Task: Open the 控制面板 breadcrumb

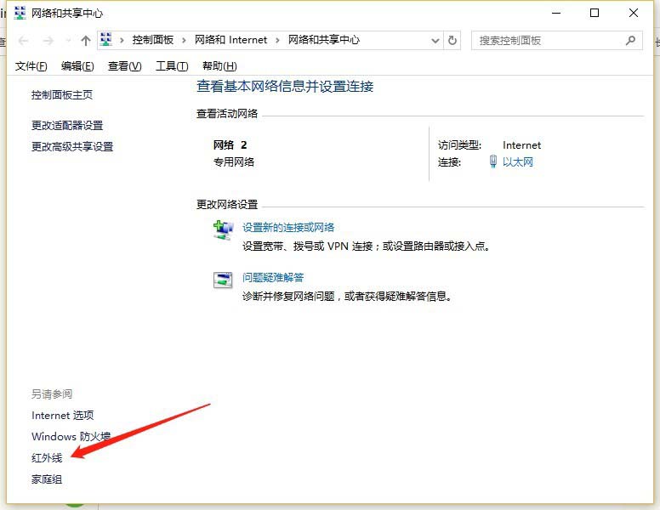Action: (x=153, y=40)
